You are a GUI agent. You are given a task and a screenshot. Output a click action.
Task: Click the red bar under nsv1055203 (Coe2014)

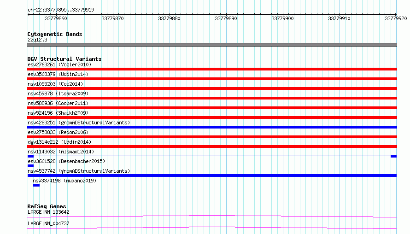(212, 88)
